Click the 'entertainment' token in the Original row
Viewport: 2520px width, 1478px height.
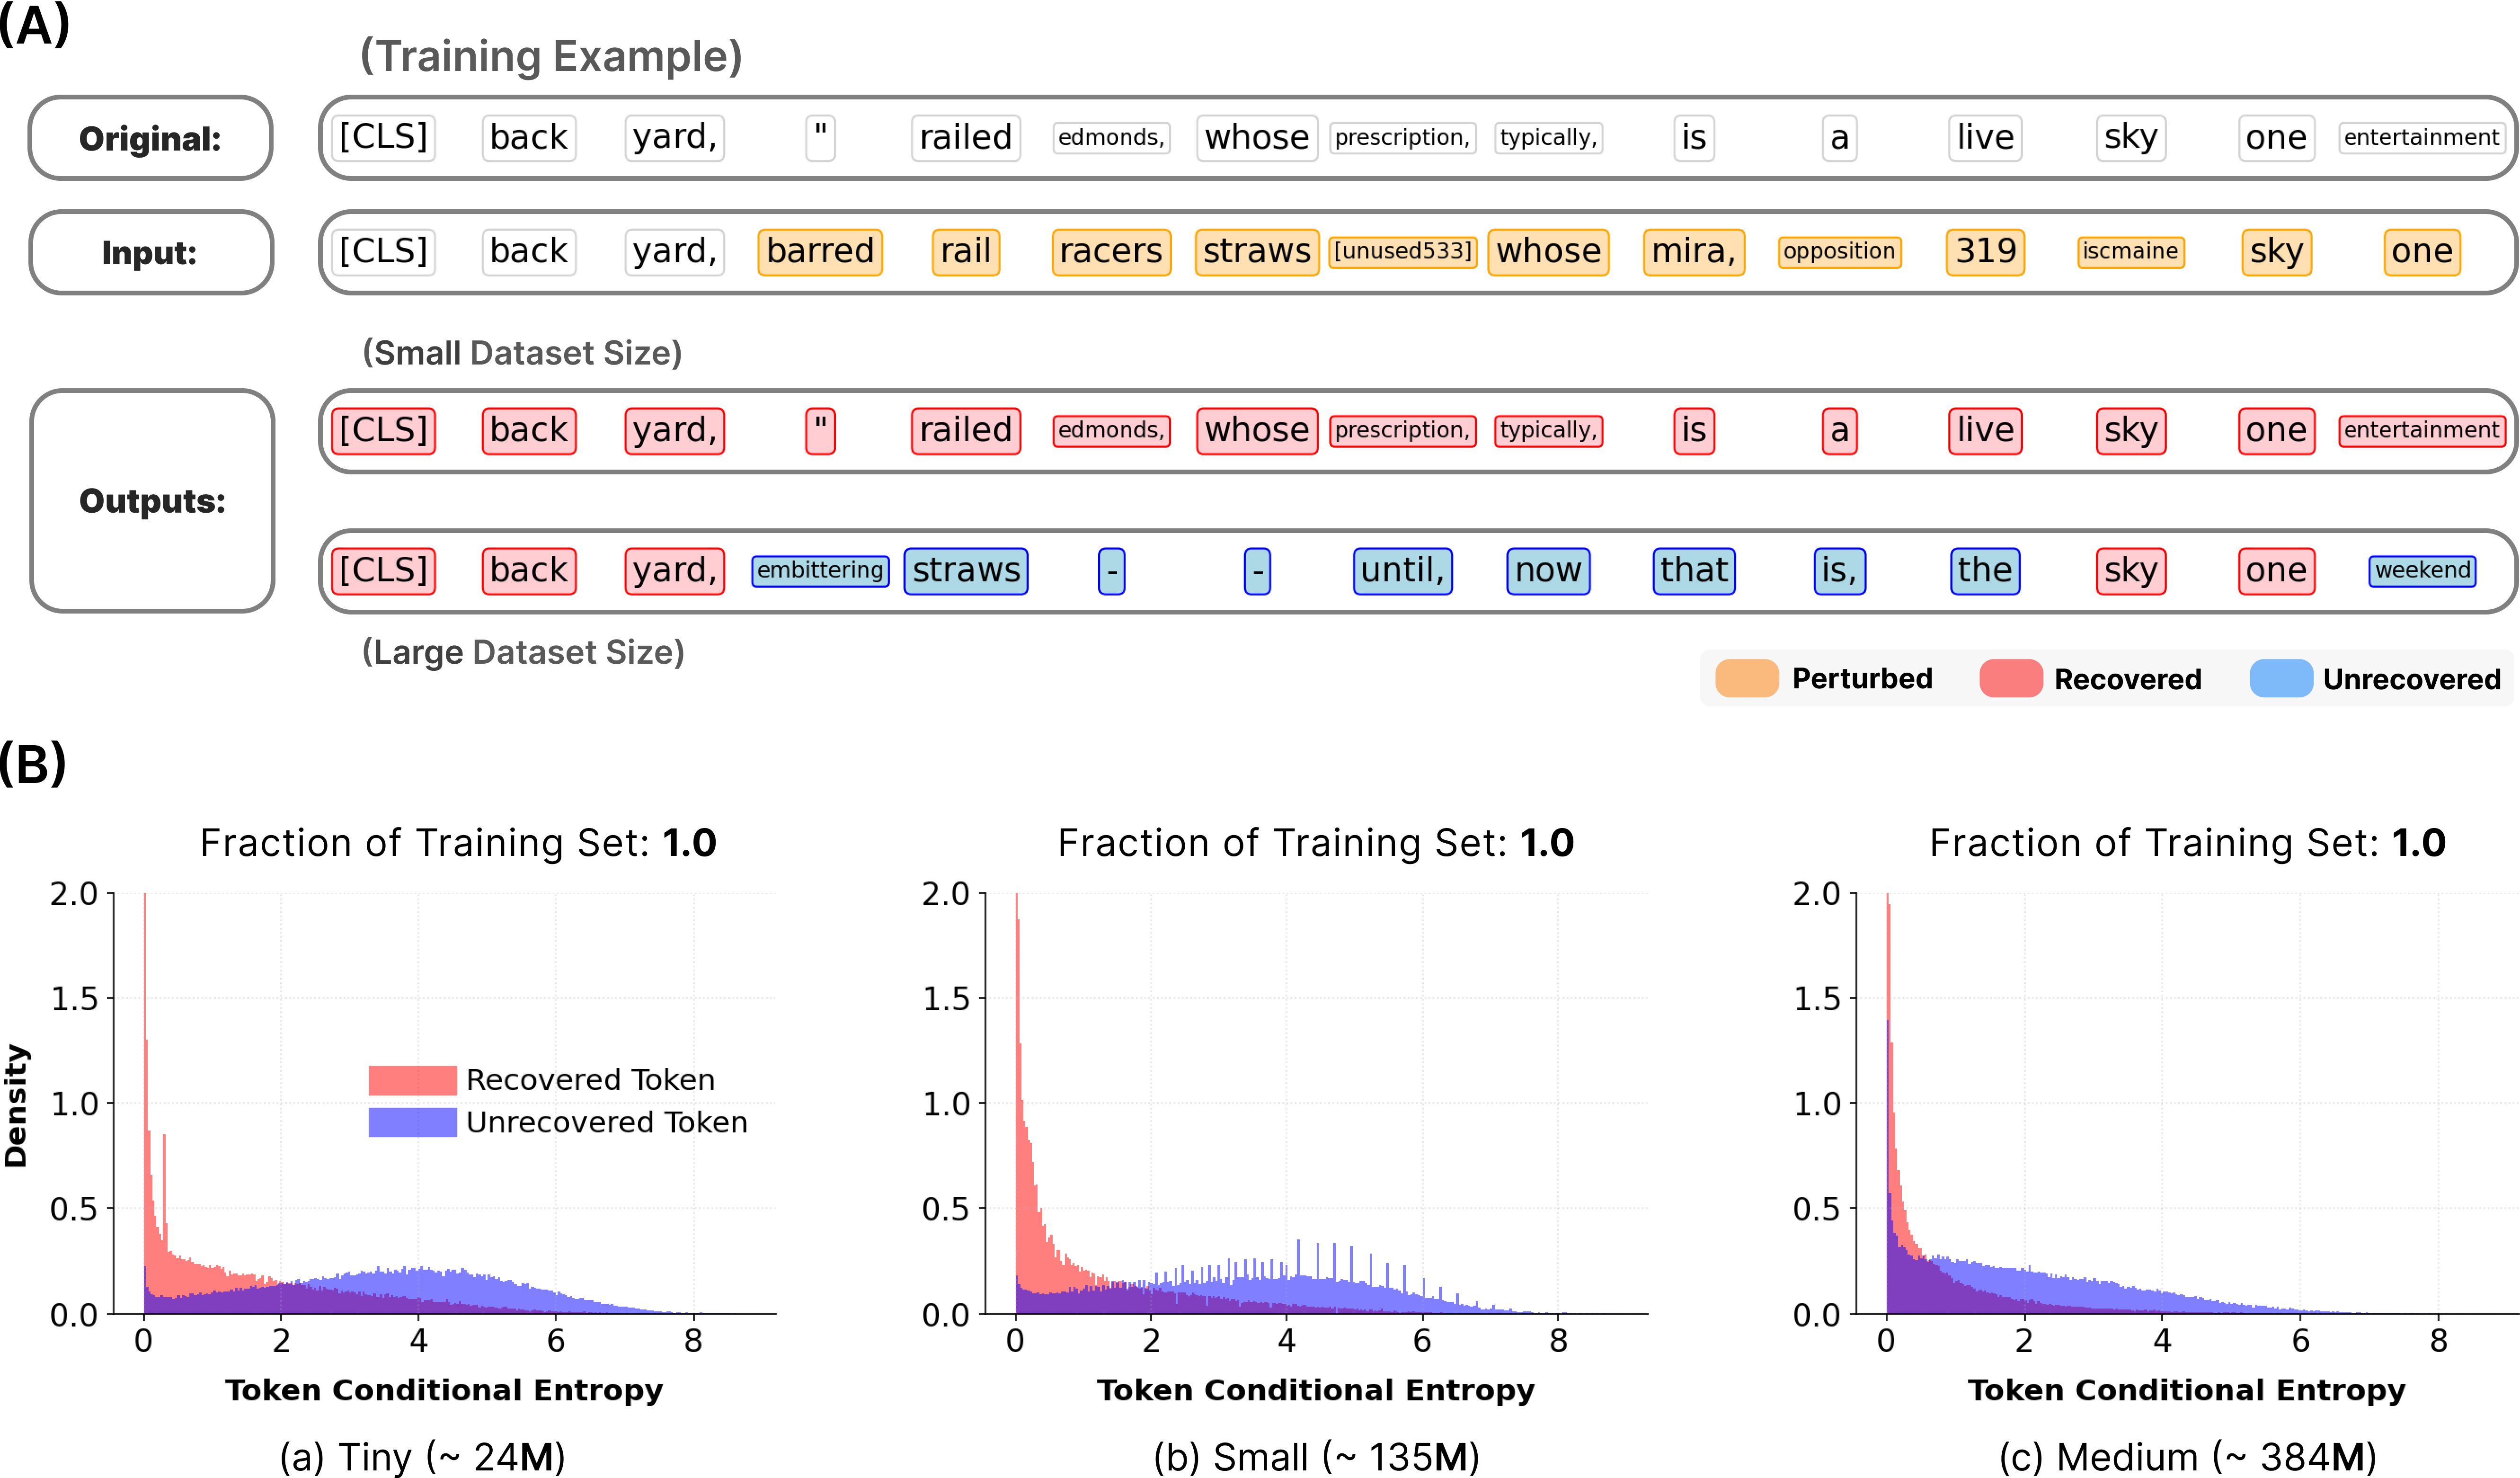2422,137
